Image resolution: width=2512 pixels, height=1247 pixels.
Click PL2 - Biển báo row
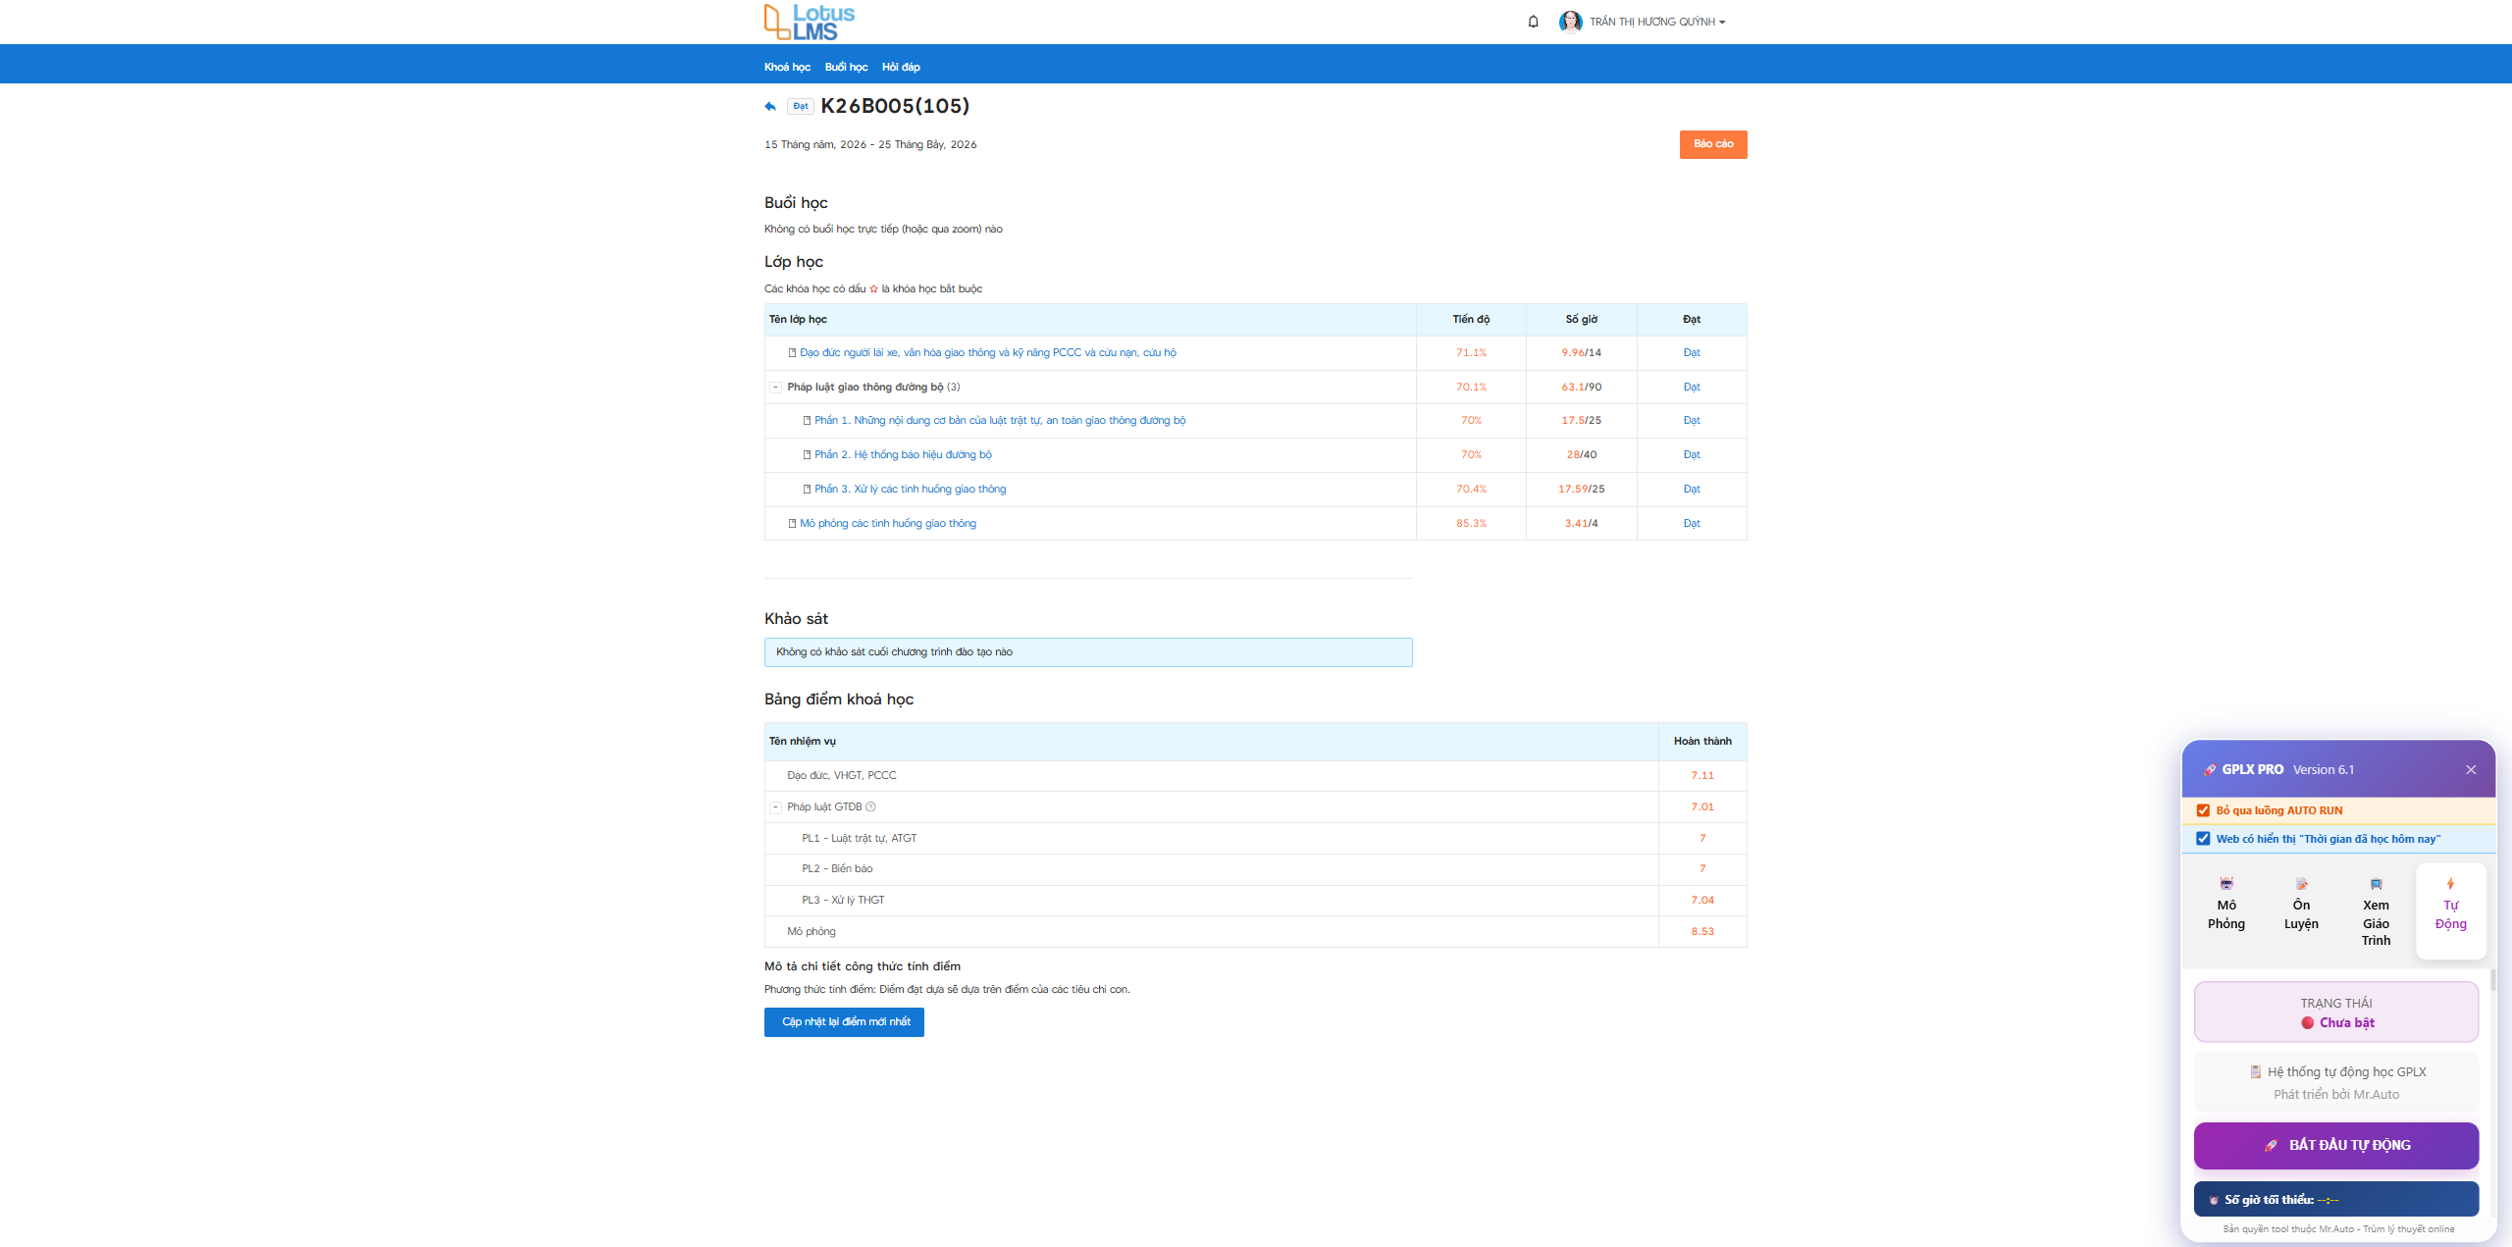(x=1255, y=869)
